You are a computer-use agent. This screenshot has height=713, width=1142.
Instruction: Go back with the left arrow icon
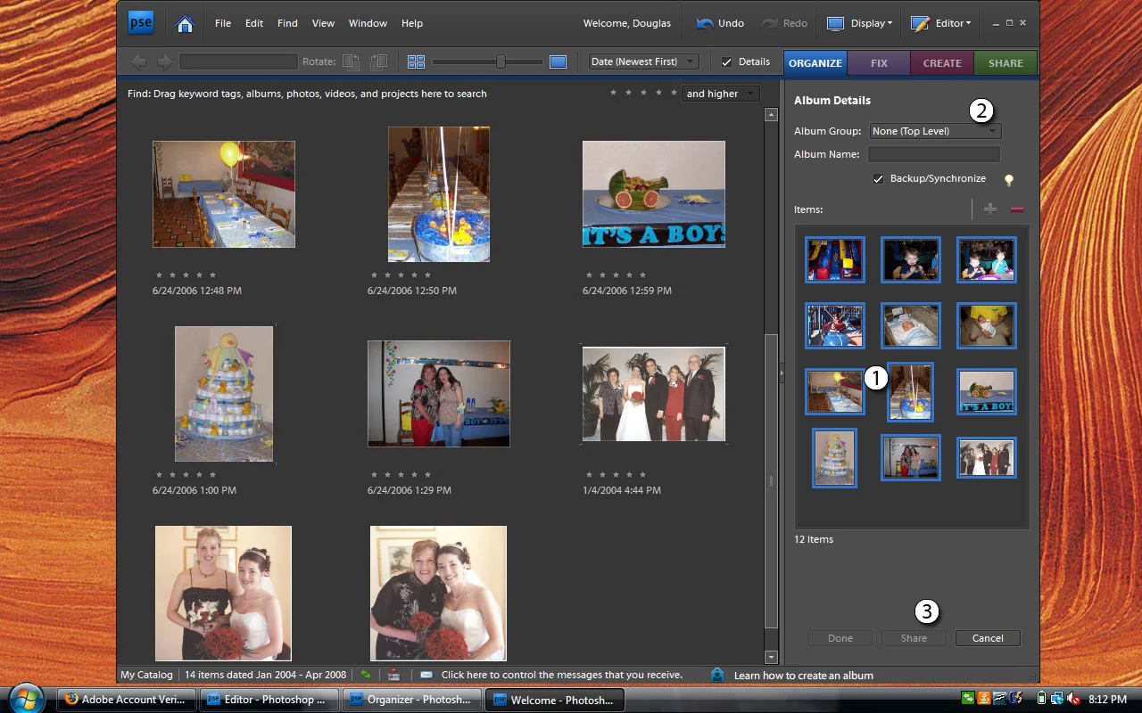click(x=138, y=61)
